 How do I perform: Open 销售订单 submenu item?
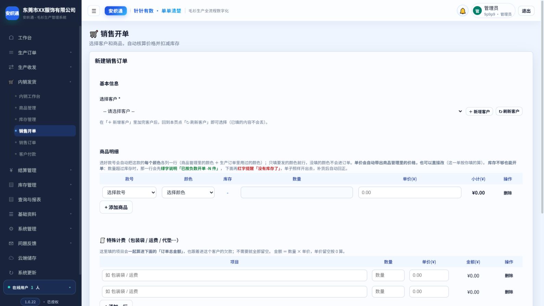point(45,142)
